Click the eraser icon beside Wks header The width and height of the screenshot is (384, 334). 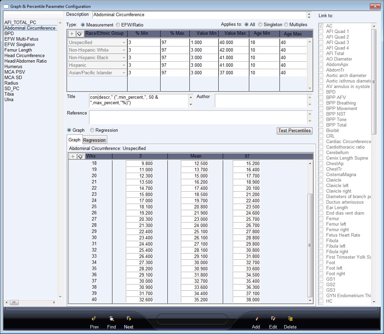(80, 157)
